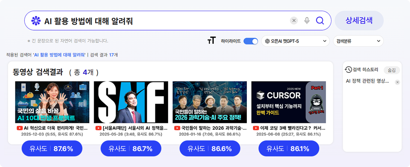Viewport: 410px width, 167px height.
Task: Toggle the 하이라이트 switch off
Action: [251, 41]
